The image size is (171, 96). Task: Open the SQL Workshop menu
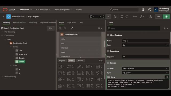pos(43,10)
